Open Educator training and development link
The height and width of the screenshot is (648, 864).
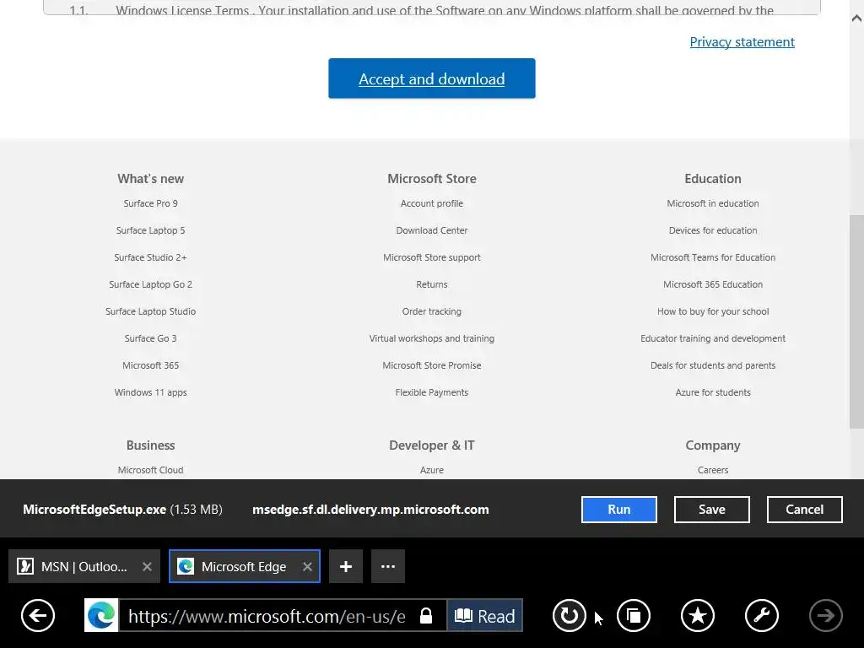pos(713,338)
